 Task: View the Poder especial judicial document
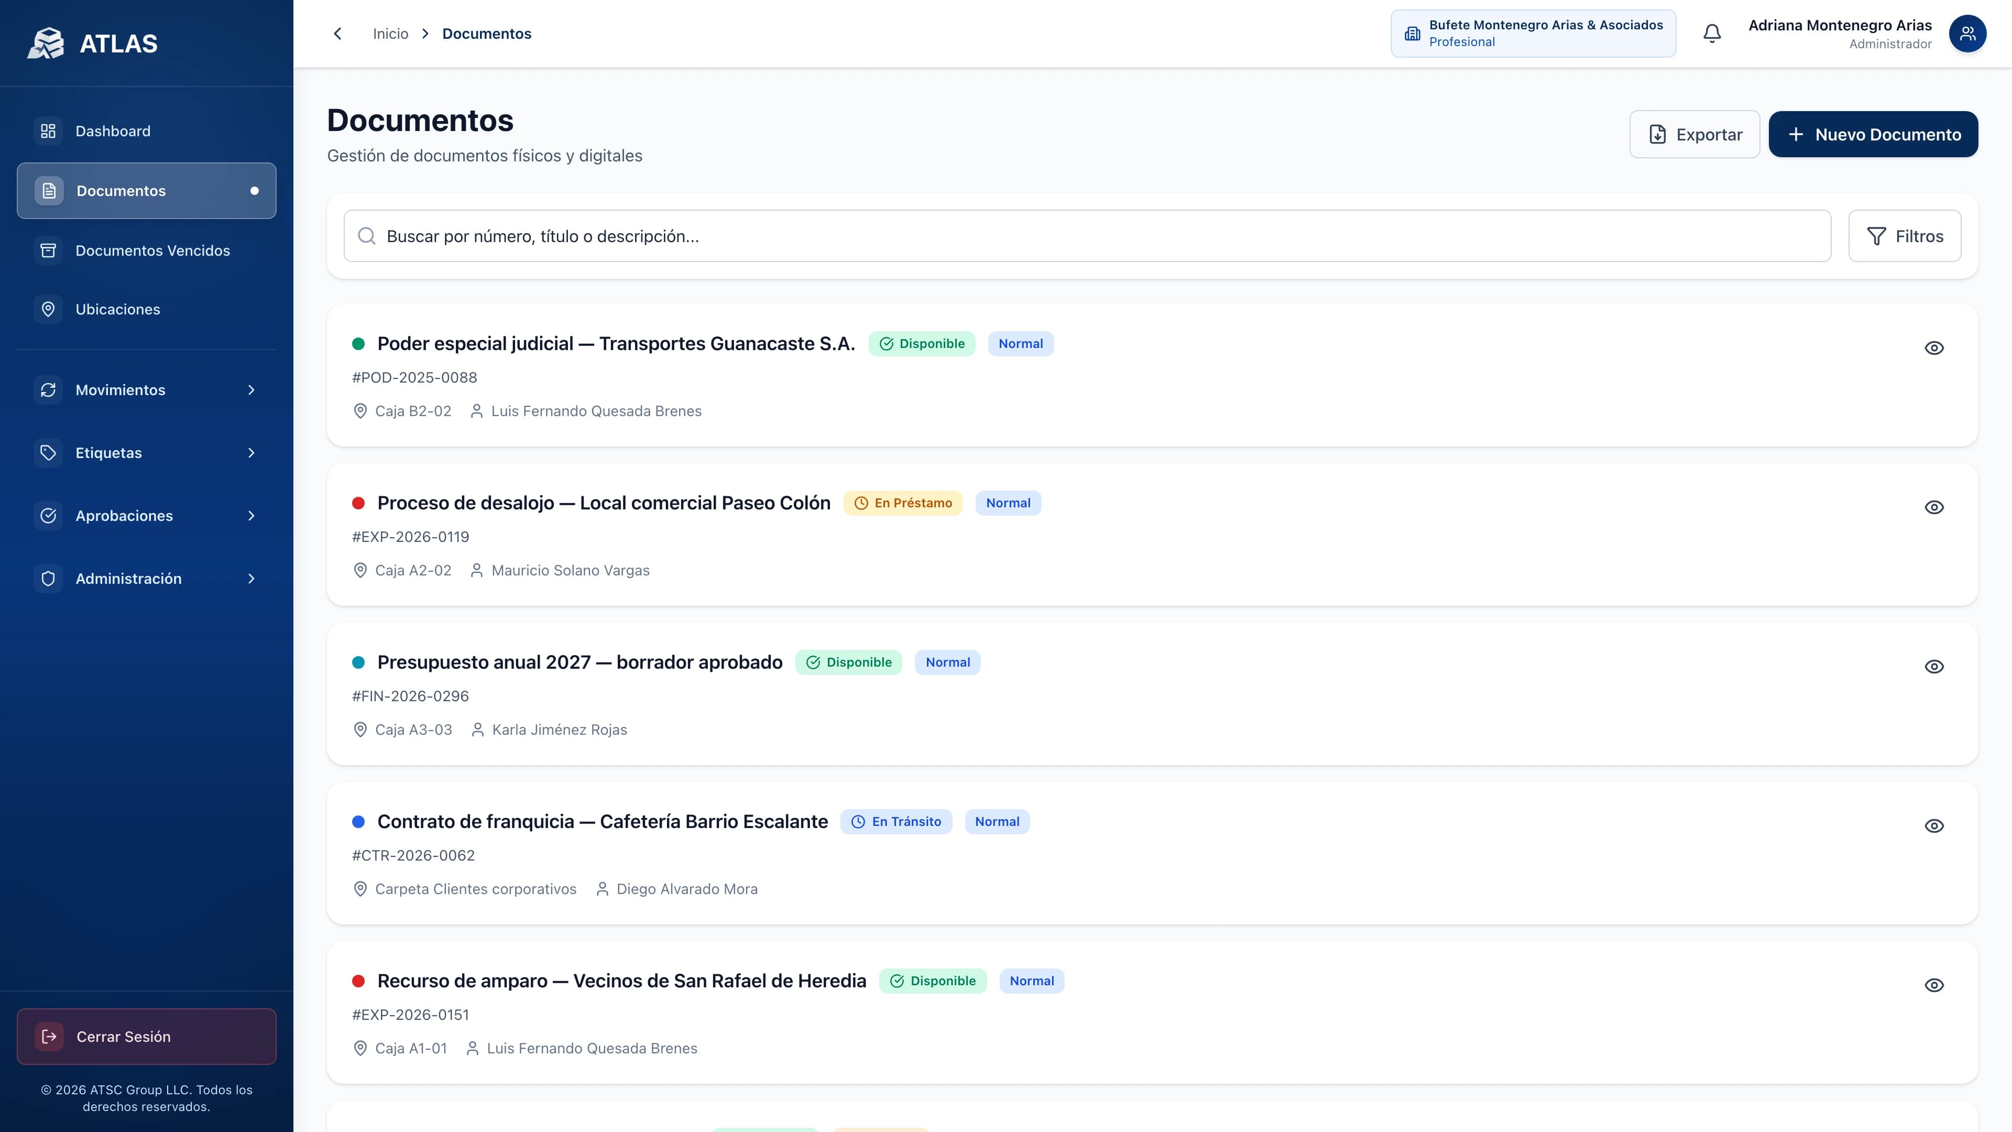click(x=1934, y=347)
